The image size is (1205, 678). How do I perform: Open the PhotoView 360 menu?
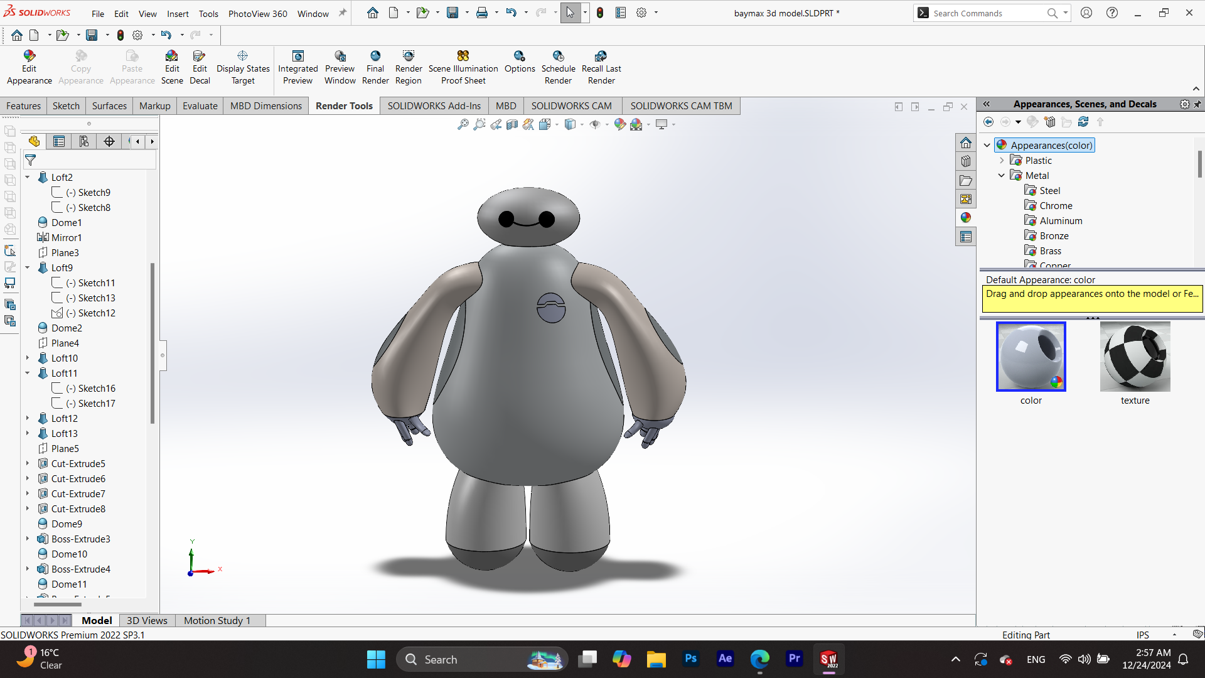click(257, 13)
